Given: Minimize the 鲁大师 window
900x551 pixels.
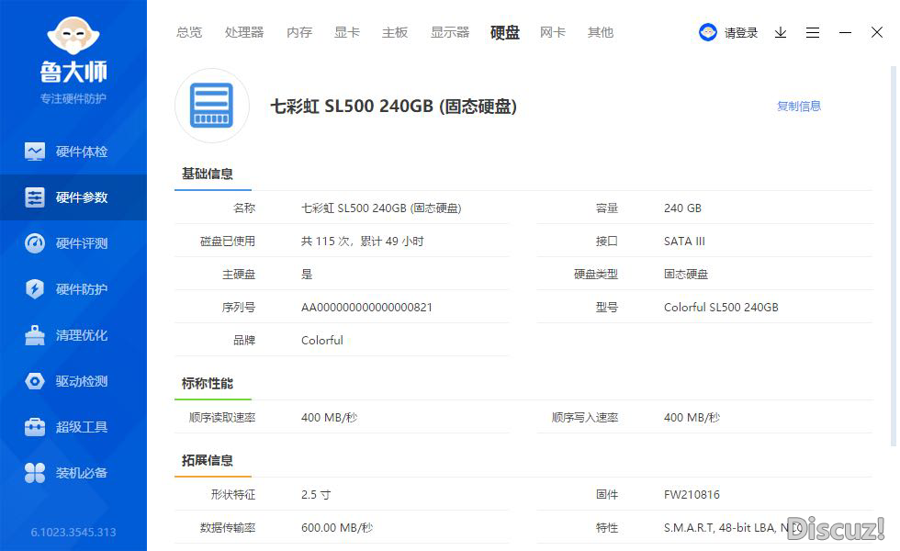Looking at the screenshot, I should click(845, 33).
